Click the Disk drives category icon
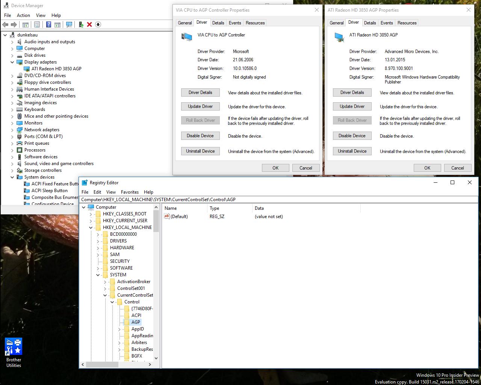Screen dimensions: 481x385 point(20,55)
